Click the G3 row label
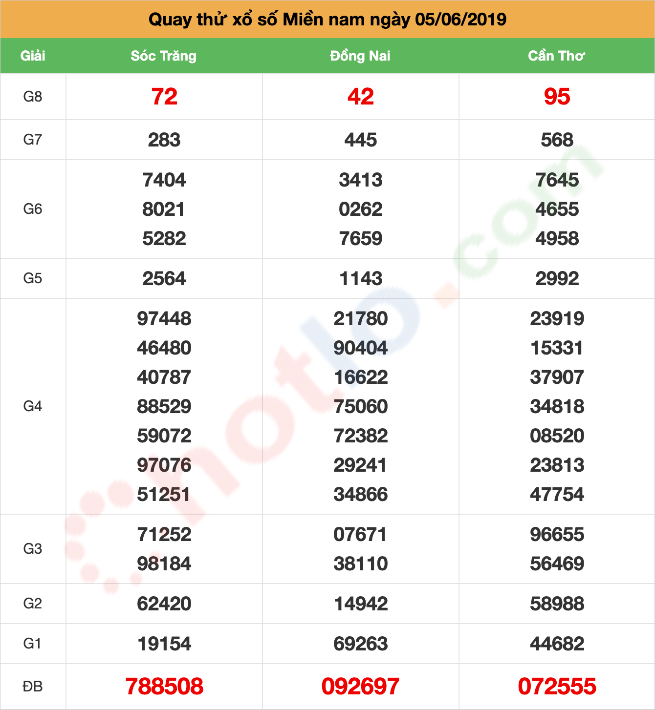This screenshot has height=710, width=655. pos(33,549)
